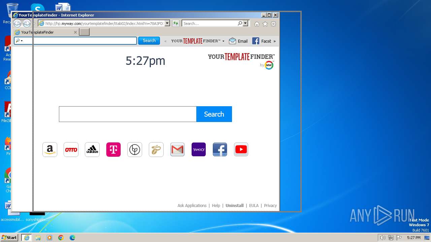Click the volume speaker tray icon
Screen dimensions: 431x242
click(x=383, y=238)
